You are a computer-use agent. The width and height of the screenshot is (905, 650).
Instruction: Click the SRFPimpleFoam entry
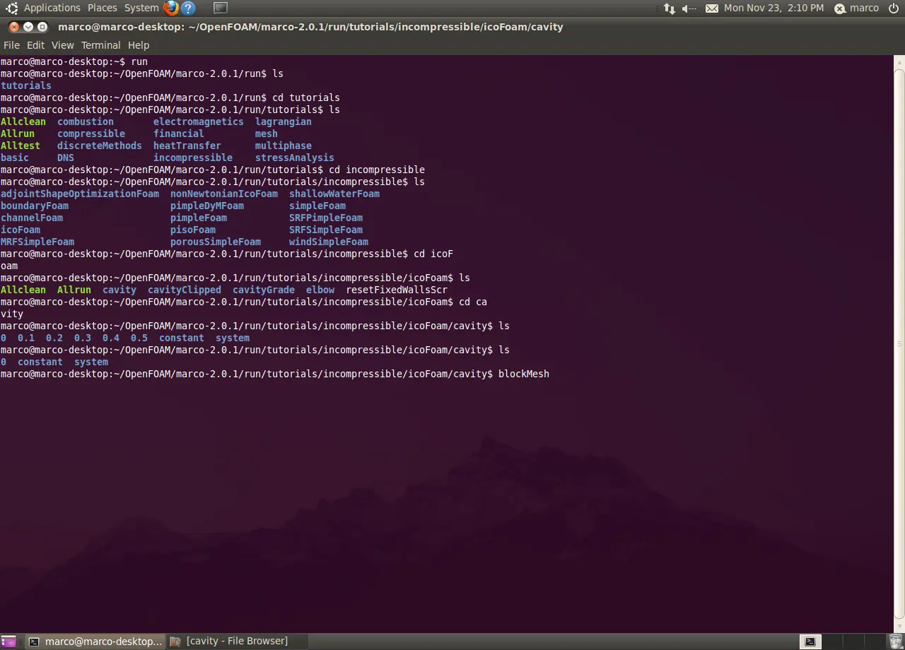326,218
